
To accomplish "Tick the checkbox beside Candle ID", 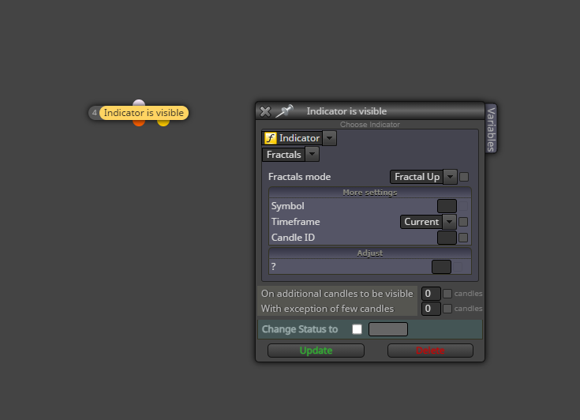I will [x=463, y=238].
